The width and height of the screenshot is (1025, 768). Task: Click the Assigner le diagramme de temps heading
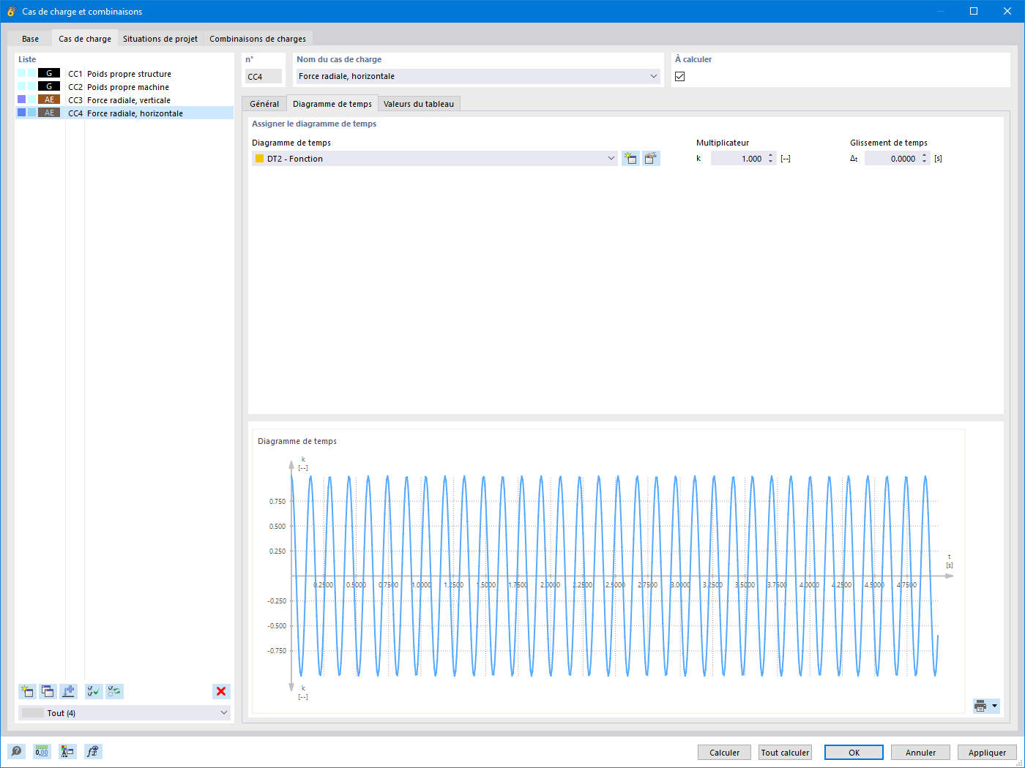[x=314, y=124]
